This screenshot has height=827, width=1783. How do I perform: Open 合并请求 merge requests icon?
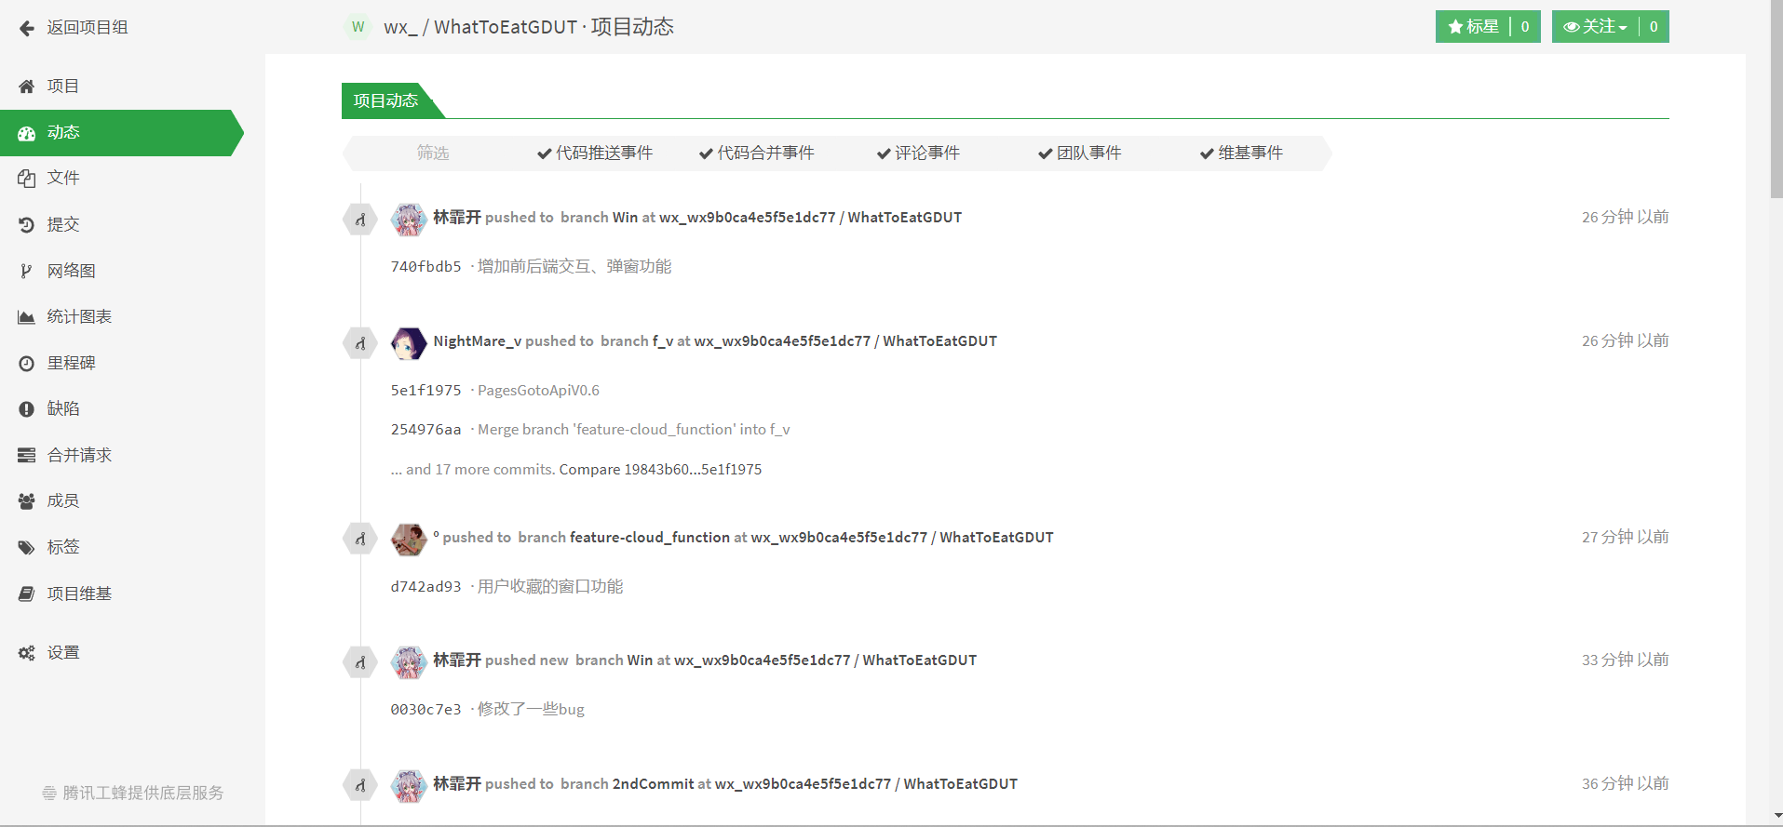[27, 456]
